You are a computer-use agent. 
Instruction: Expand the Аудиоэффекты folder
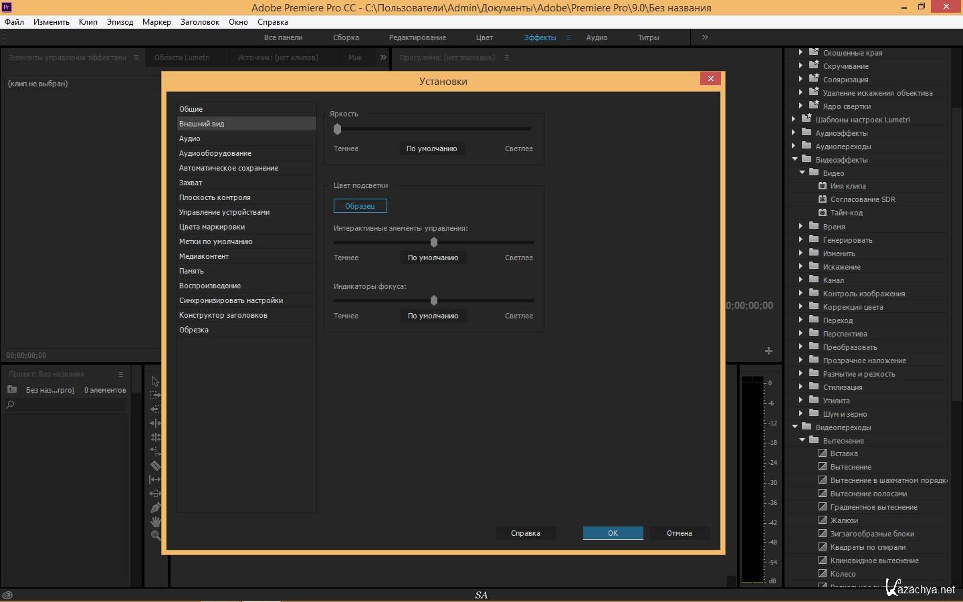click(794, 132)
